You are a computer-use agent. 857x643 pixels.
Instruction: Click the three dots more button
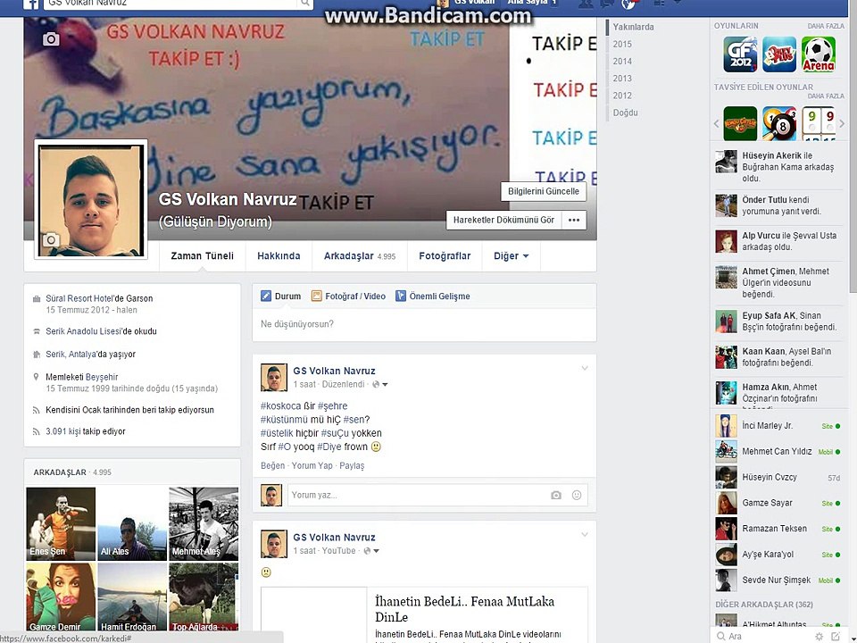point(574,220)
